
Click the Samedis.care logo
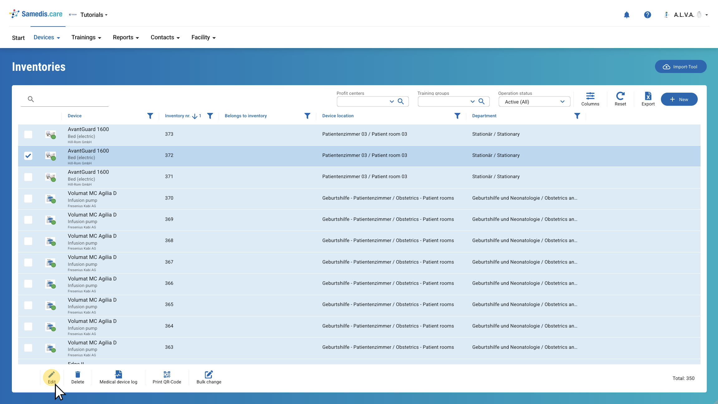[36, 14]
